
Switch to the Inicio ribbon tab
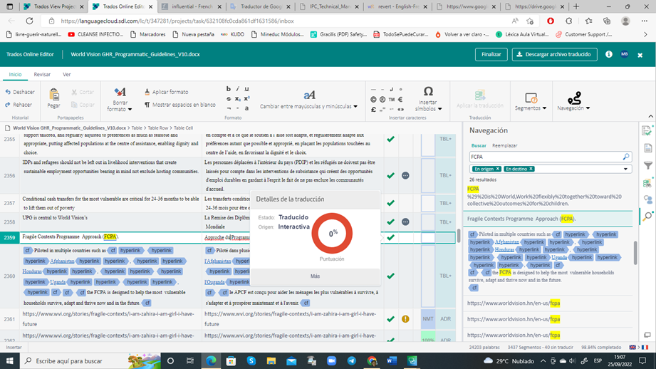tap(15, 75)
